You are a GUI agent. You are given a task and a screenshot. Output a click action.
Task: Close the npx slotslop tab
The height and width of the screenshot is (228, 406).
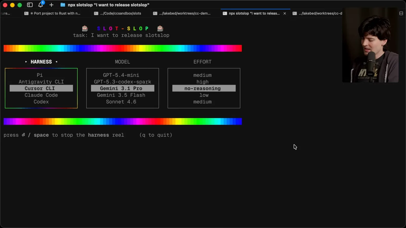285,13
